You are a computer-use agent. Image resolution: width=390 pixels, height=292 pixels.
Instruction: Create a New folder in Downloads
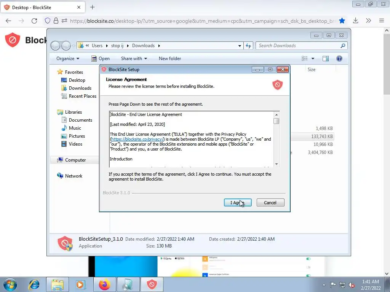pyautogui.click(x=170, y=59)
